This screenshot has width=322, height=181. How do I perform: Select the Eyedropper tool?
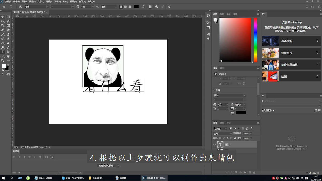click(3, 30)
